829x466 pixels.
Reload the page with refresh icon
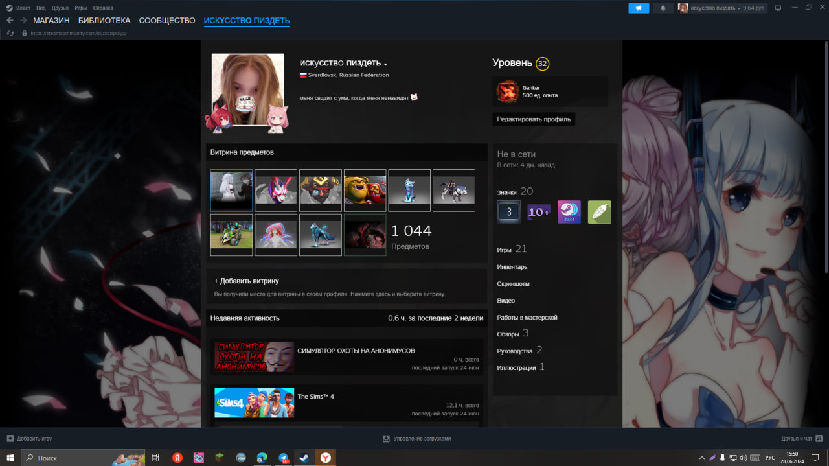pyautogui.click(x=10, y=33)
